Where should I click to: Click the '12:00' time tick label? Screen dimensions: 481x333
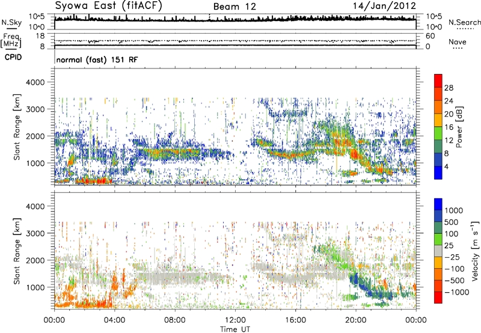tap(235, 320)
